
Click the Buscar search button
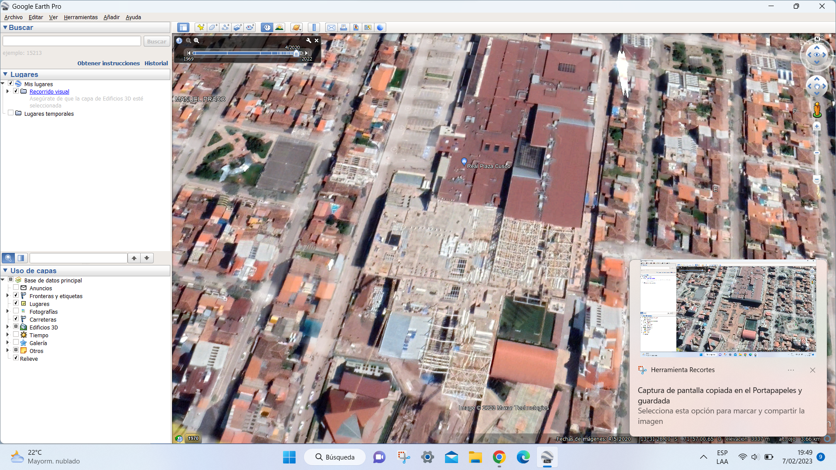click(156, 41)
